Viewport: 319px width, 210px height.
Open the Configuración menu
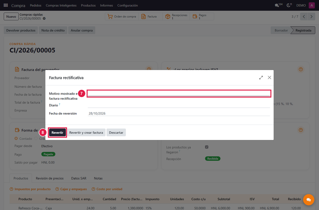click(127, 6)
